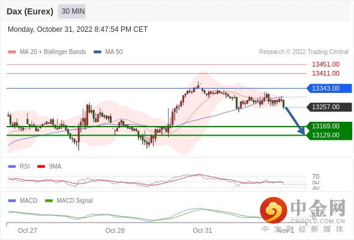Viewport: 354px width, 240px height.
Task: Click the Research © 2022 Trading Central credit
Action: (304, 52)
